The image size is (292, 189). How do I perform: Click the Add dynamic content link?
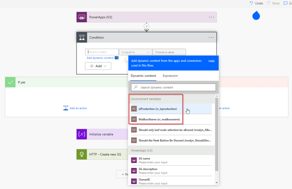100,58
